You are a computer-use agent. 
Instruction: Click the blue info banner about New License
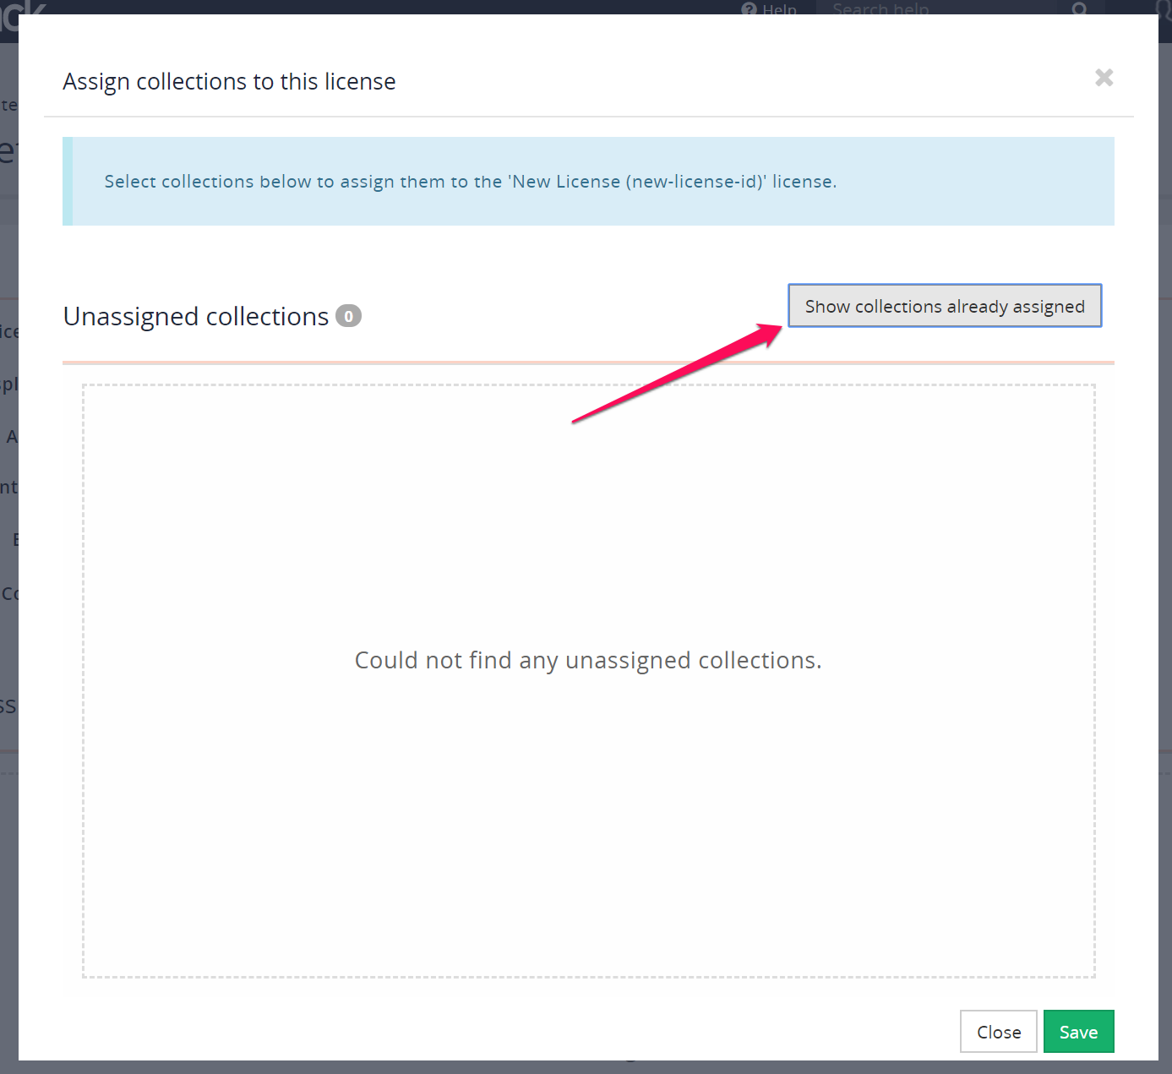click(x=588, y=182)
